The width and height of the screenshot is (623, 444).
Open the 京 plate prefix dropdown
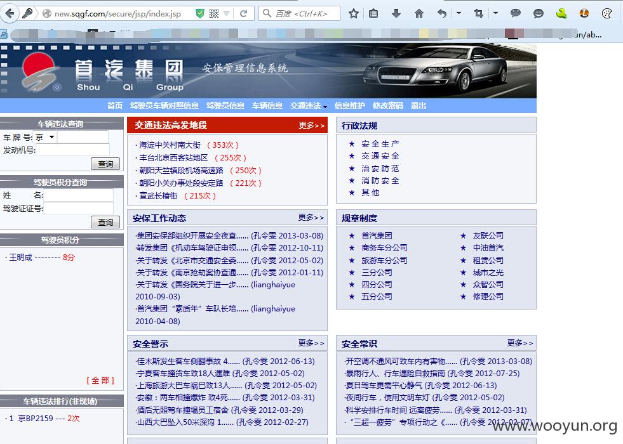pos(45,137)
